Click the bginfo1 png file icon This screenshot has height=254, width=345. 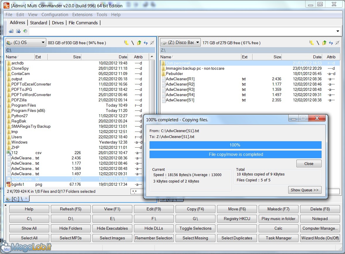[8, 184]
